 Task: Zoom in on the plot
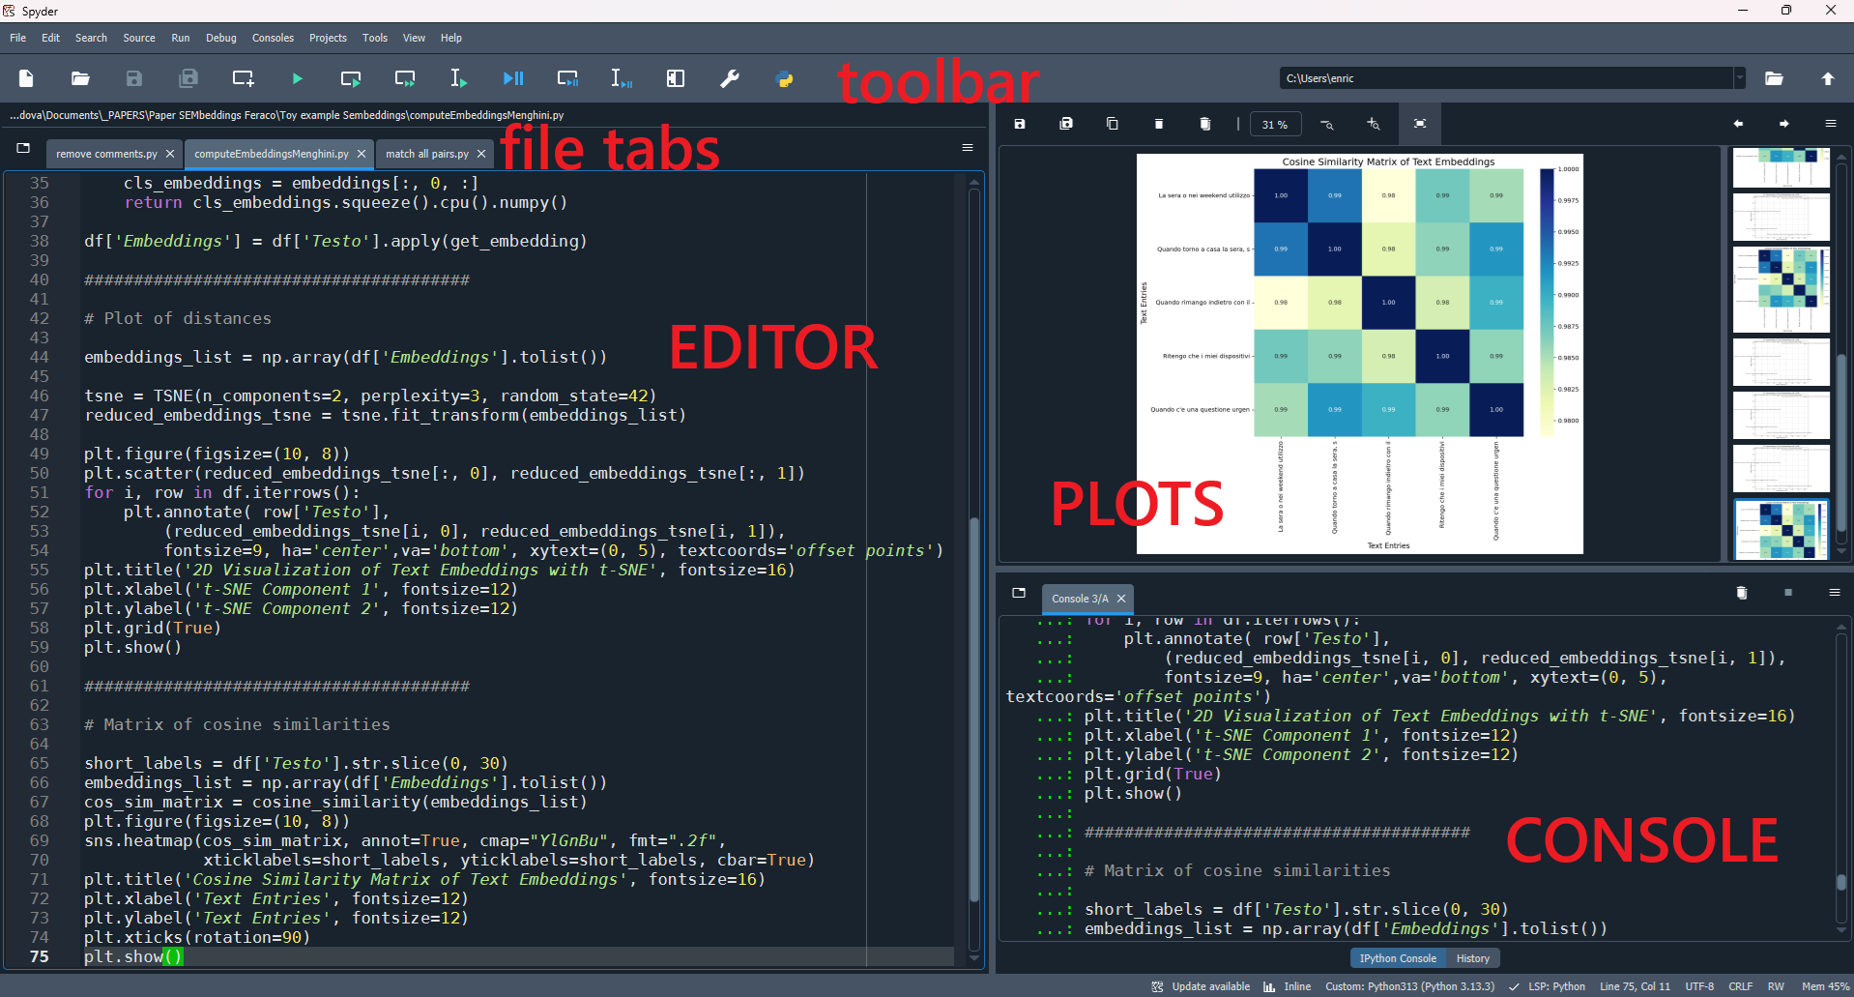pyautogui.click(x=1374, y=124)
